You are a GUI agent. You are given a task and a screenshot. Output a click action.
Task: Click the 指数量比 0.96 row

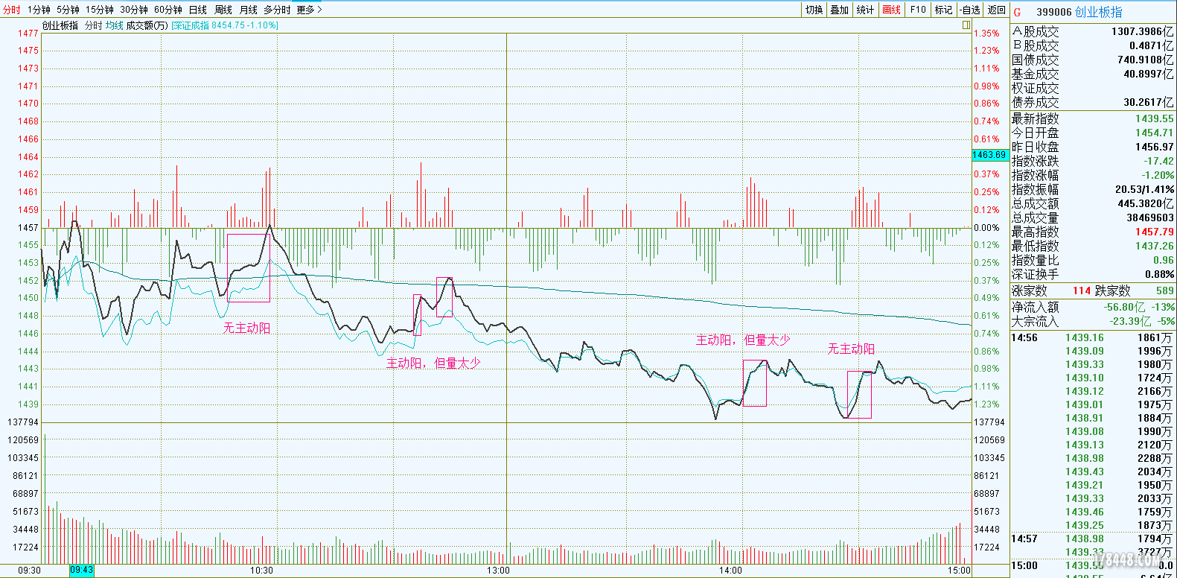(1093, 260)
